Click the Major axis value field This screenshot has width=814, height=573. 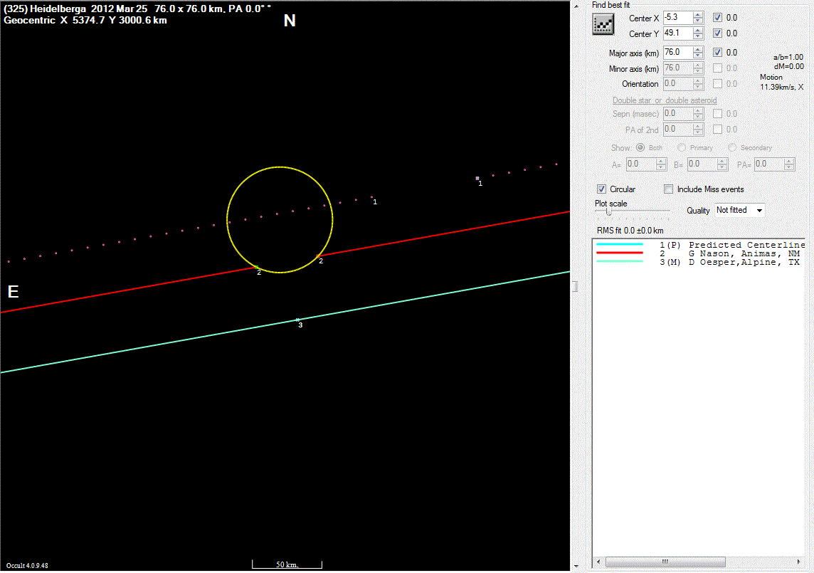click(678, 53)
